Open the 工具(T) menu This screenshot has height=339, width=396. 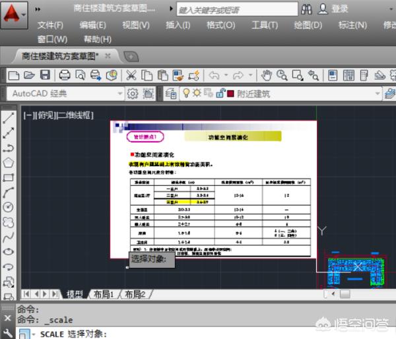265,25
